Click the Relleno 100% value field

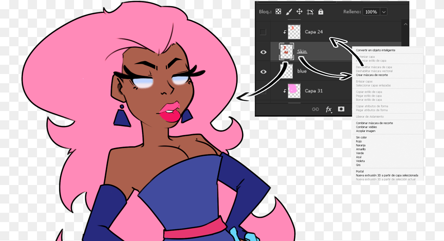point(371,12)
